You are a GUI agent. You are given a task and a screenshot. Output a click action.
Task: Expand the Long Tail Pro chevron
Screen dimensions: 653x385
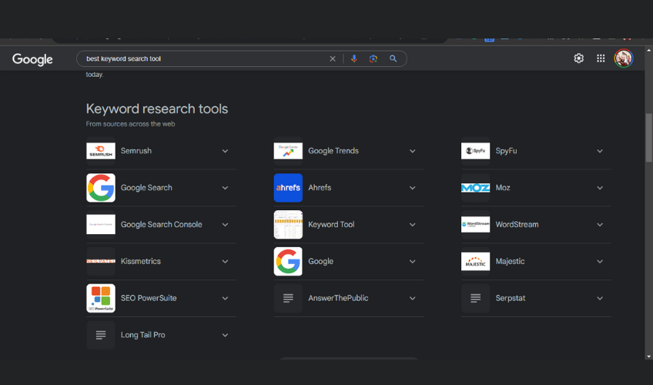click(x=225, y=336)
